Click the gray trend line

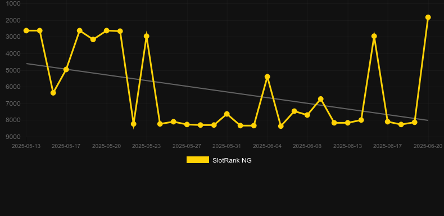point(226,92)
